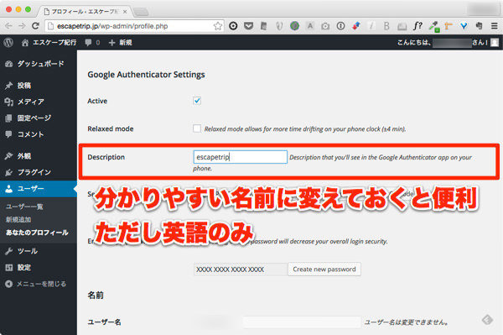Click the browser forward arrow
This screenshot has height=335, width=503.
(x=22, y=26)
